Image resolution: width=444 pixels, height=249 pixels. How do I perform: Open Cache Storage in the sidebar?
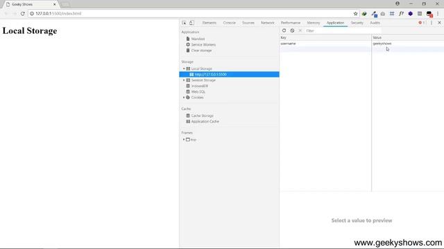click(x=202, y=116)
